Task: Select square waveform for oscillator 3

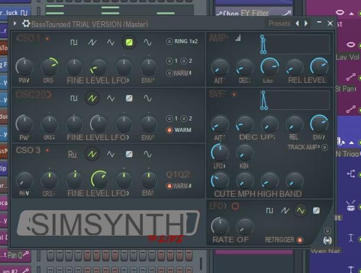Action: 72,154
